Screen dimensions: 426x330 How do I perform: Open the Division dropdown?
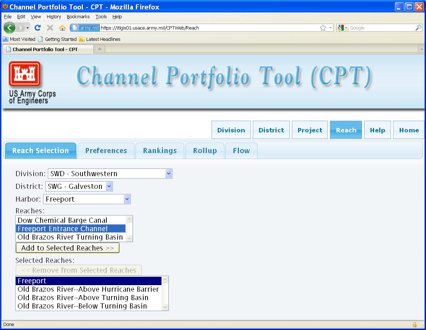(110, 174)
